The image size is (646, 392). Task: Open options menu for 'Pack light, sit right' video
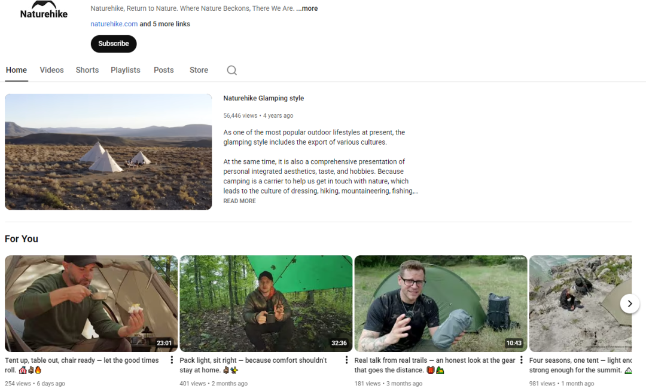pyautogui.click(x=346, y=360)
